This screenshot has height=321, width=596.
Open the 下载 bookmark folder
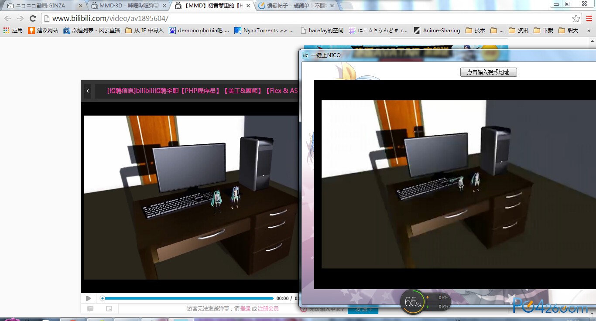(543, 31)
